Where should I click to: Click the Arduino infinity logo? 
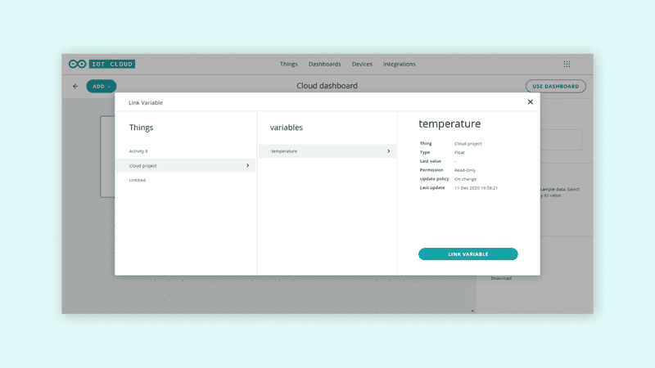(x=77, y=64)
